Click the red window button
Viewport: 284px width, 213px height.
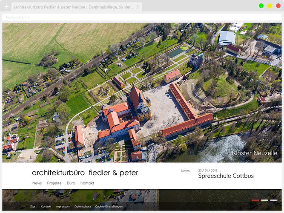pos(278,6)
